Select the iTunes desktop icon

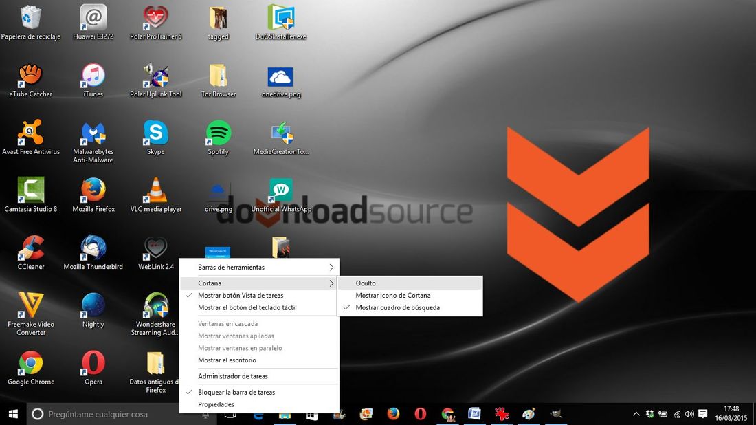[93, 80]
